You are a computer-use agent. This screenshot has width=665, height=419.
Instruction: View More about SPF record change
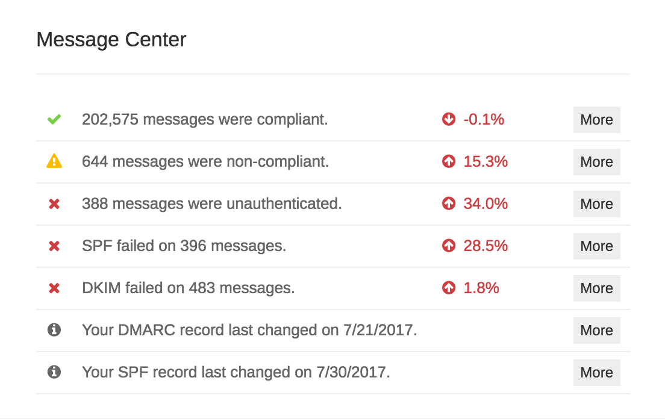point(597,373)
